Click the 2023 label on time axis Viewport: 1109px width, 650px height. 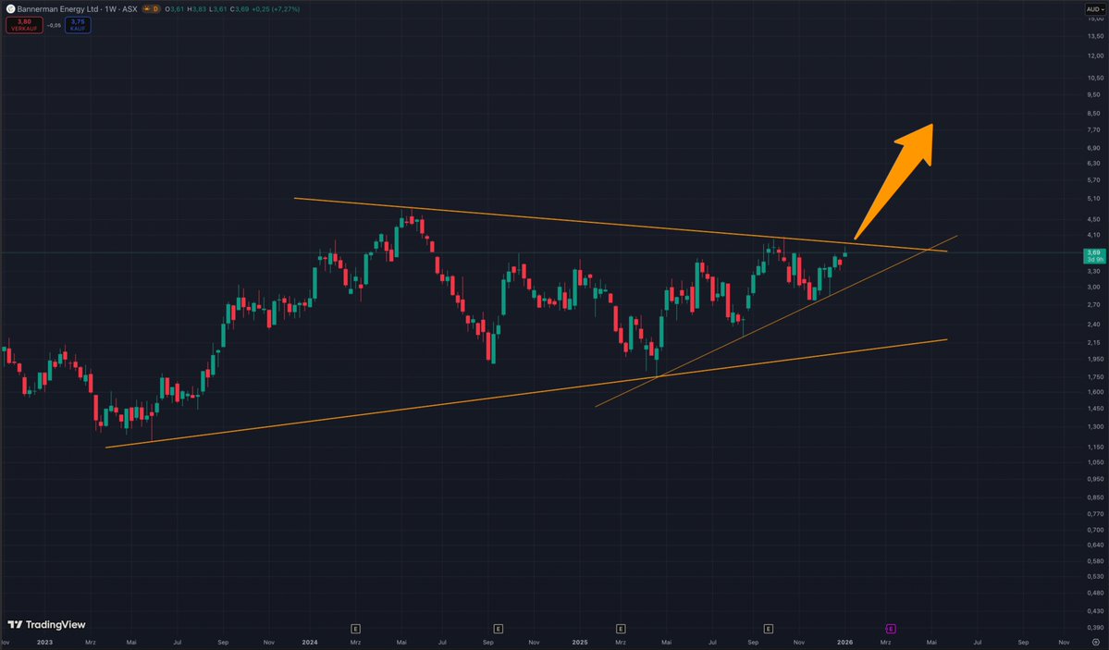[44, 643]
